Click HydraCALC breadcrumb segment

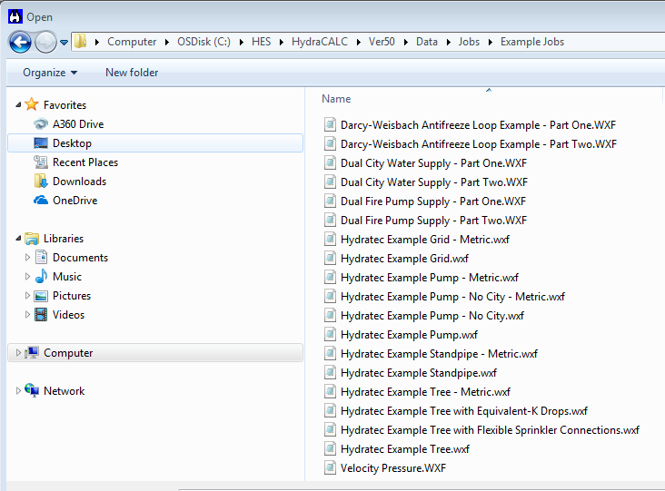[320, 42]
